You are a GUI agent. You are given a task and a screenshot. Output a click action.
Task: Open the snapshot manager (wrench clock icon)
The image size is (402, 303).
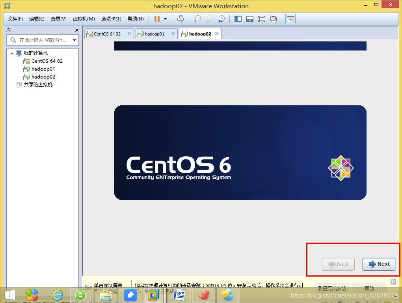click(x=221, y=19)
